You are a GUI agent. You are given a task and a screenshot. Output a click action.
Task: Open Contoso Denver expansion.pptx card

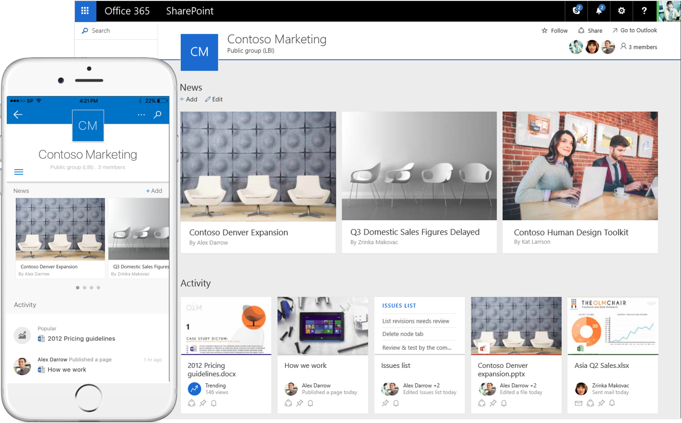pyautogui.click(x=516, y=355)
